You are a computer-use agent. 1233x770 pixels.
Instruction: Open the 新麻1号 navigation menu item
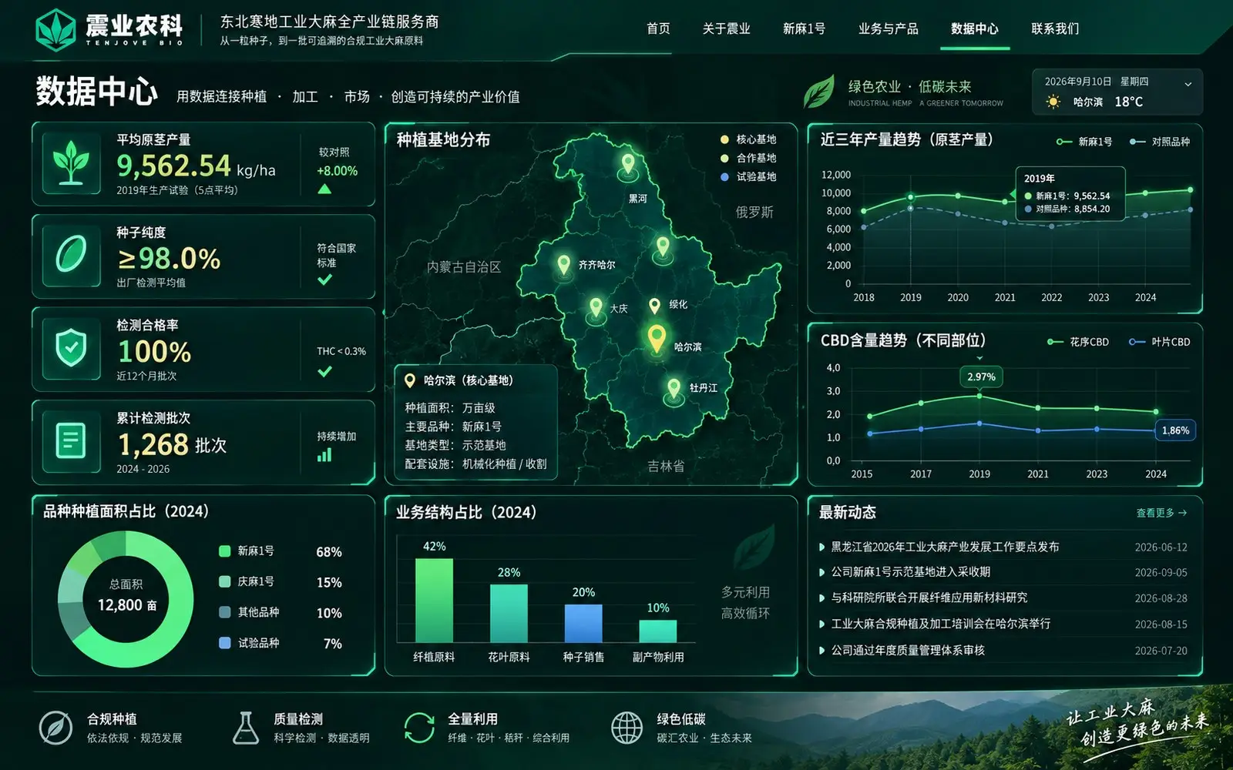click(x=804, y=28)
